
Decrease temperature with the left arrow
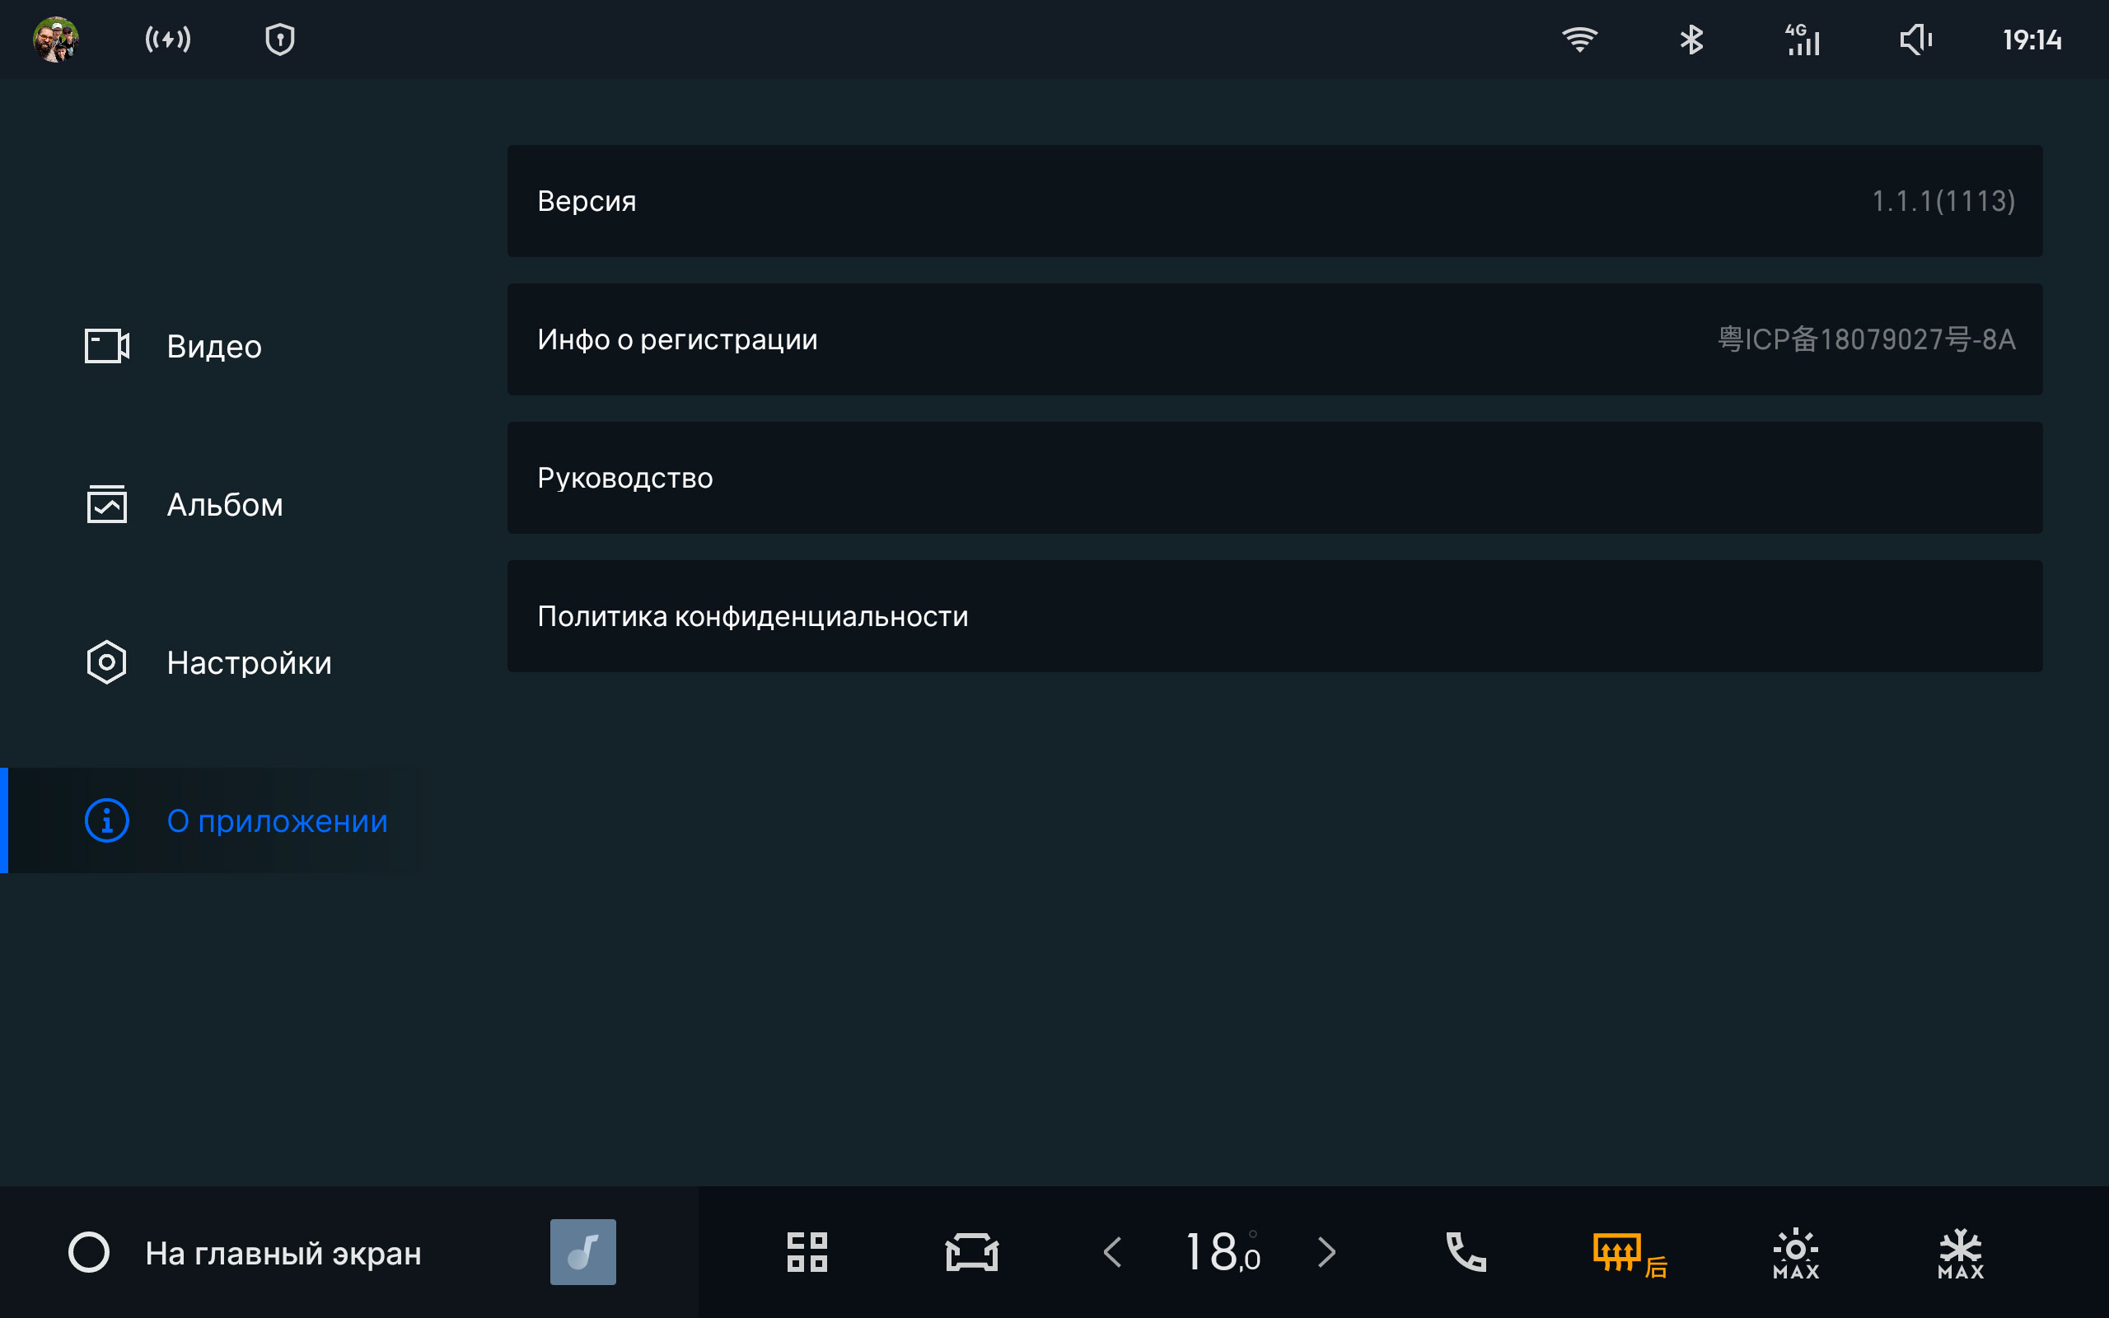click(x=1113, y=1252)
